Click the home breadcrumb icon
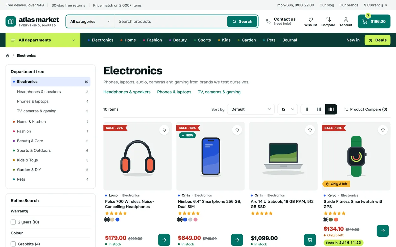 coord(7,56)
